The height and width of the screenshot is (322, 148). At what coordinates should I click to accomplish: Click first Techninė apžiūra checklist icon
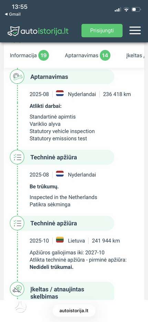click(x=17, y=157)
